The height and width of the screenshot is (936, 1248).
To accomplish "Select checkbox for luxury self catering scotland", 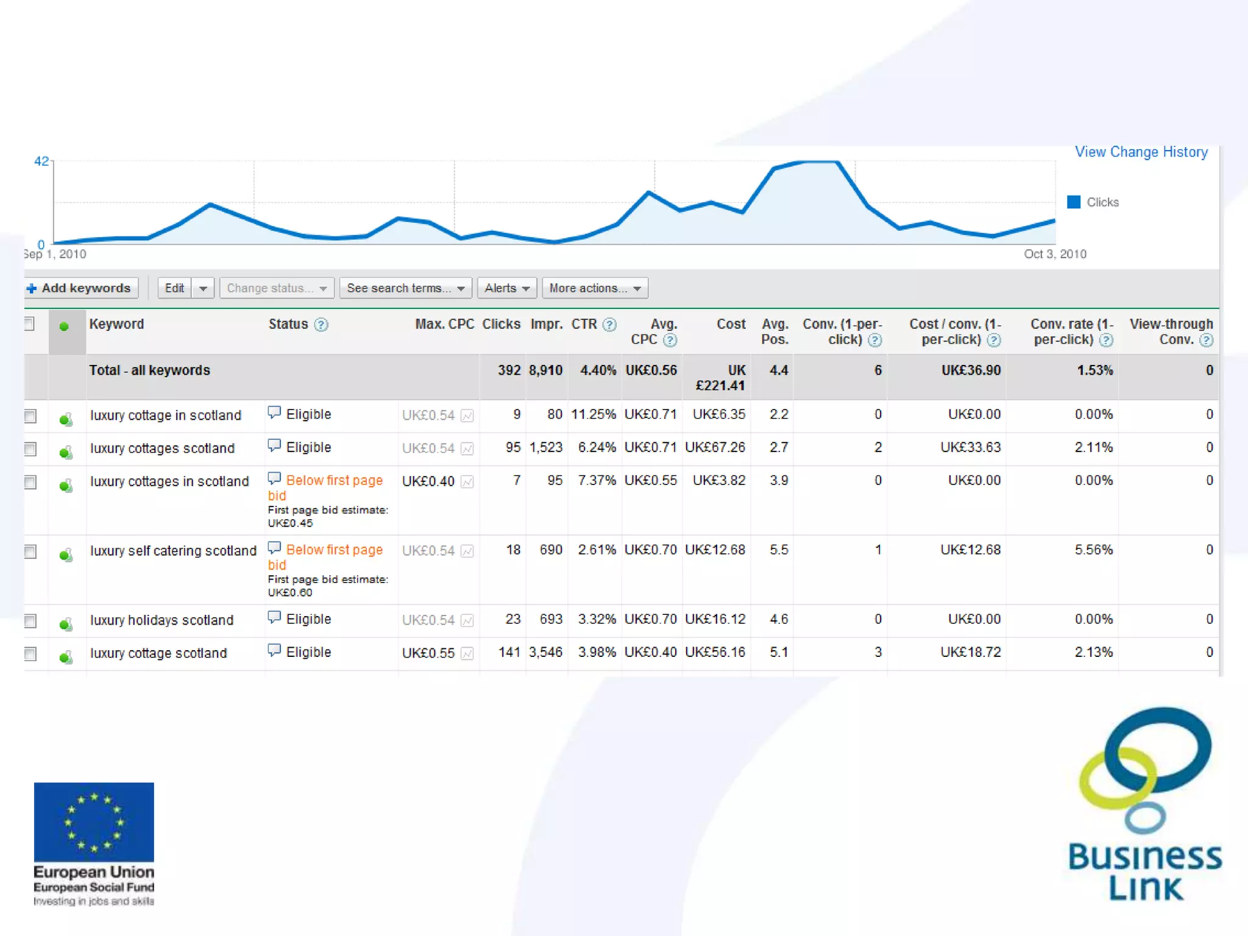I will click(x=30, y=551).
